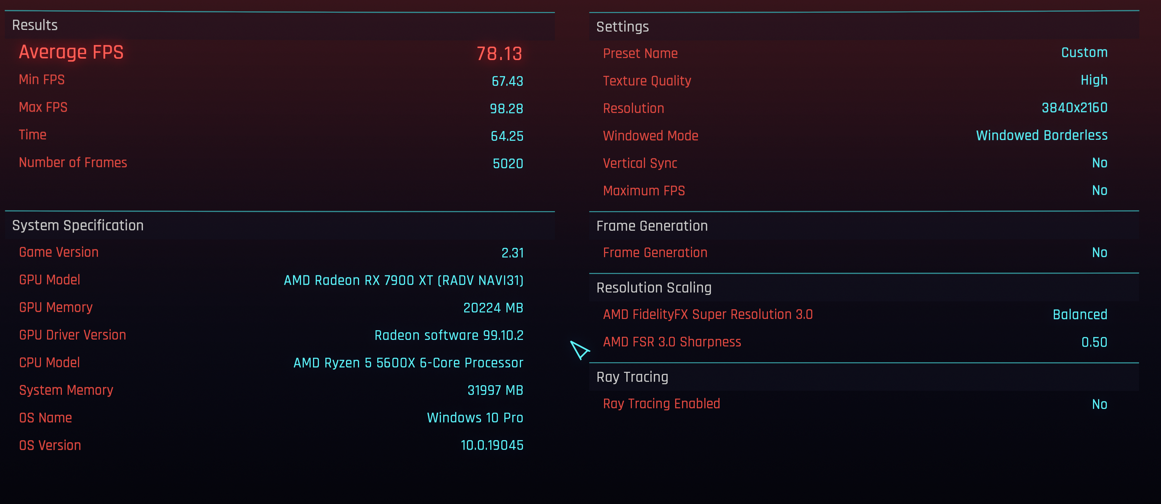Viewport: 1161px width, 504px height.
Task: Click the Resolution 3840x2160 value
Action: pyautogui.click(x=1074, y=108)
